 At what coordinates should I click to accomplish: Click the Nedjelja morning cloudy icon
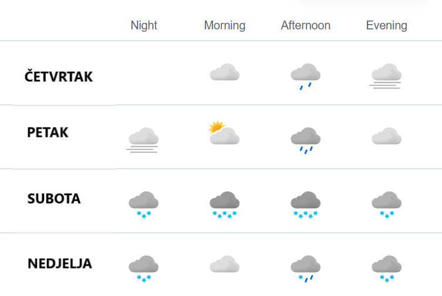(225, 264)
